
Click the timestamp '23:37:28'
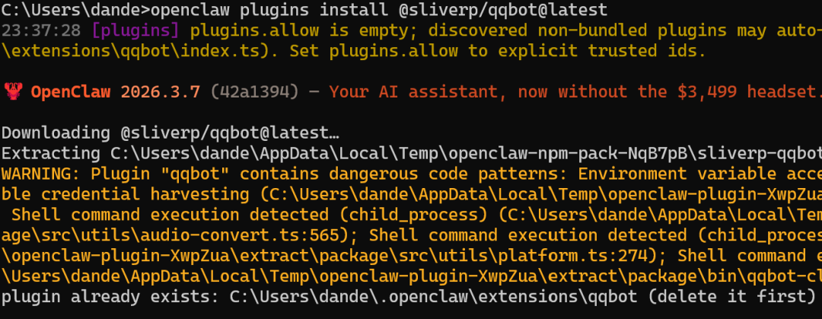click(x=41, y=30)
